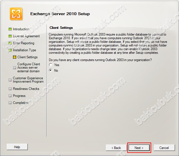Go back with the Back button
The image size is (179, 156).
[x=116, y=148]
